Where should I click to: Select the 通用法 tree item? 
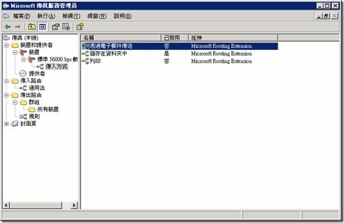click(37, 88)
